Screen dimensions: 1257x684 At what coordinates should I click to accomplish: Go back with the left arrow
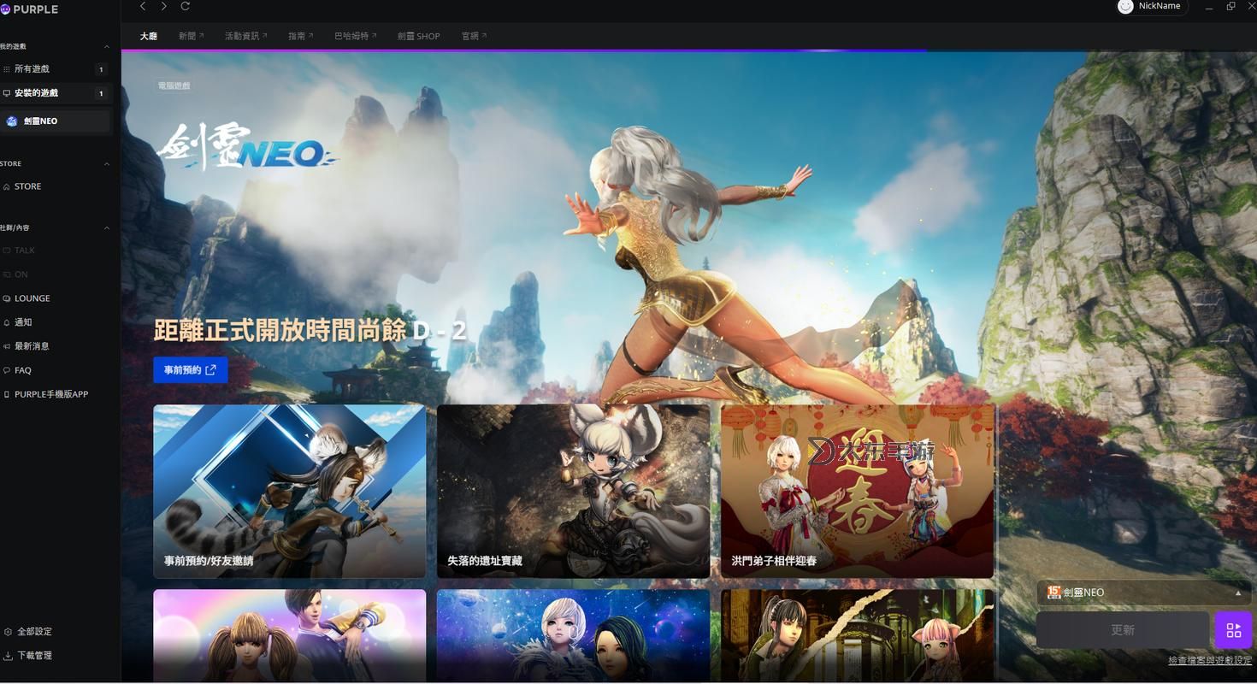143,6
